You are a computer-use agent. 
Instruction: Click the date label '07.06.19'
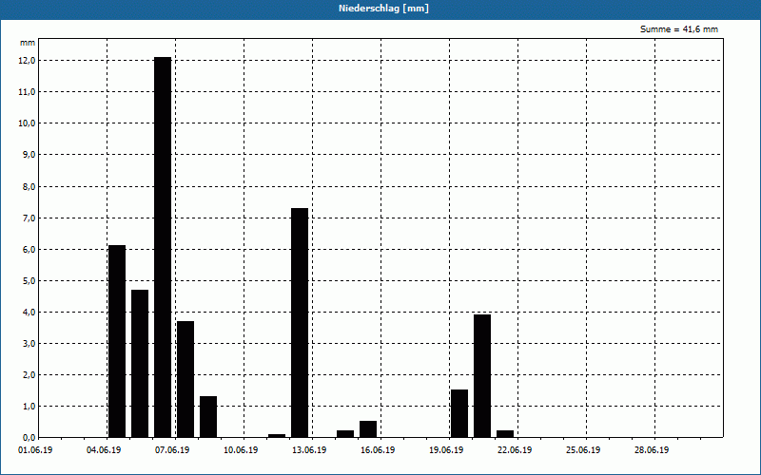click(172, 450)
